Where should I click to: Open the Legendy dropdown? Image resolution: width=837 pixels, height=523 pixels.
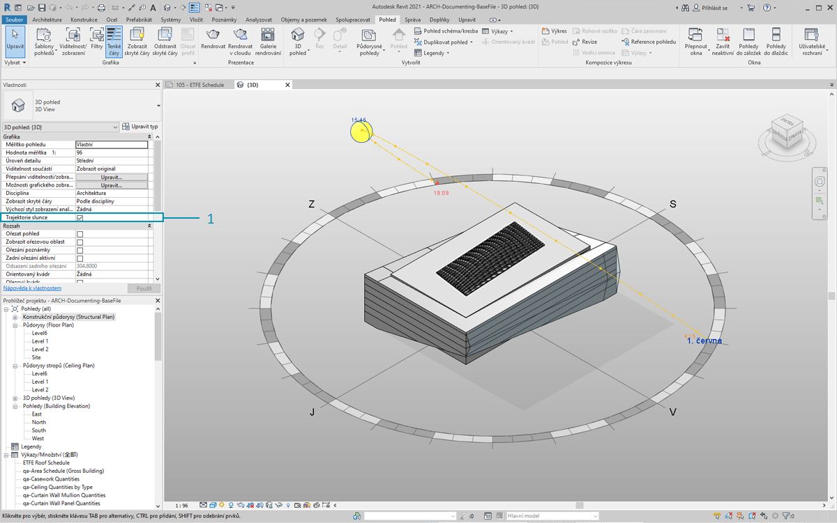click(431, 53)
